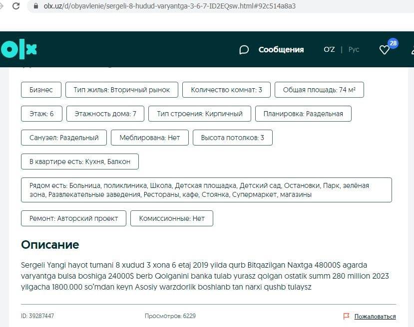Click the Количество комнат: 3 tag
This screenshot has height=327, width=414.
tap(226, 90)
